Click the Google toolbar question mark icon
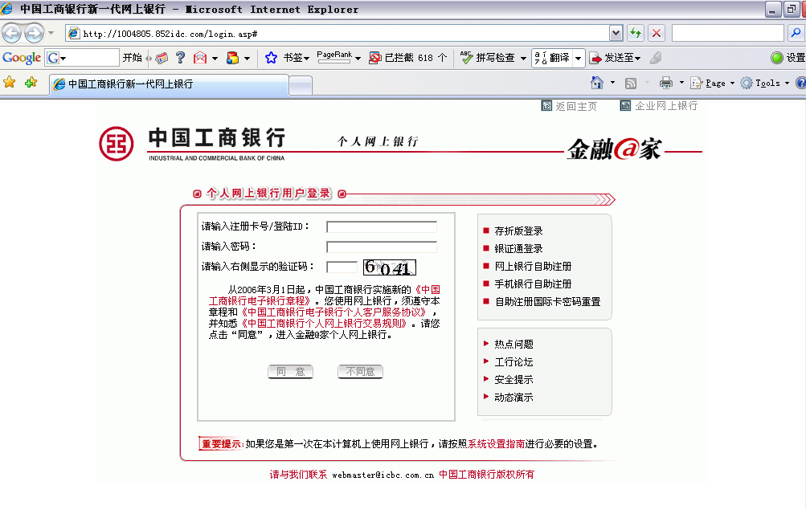The width and height of the screenshot is (806, 510). (180, 58)
